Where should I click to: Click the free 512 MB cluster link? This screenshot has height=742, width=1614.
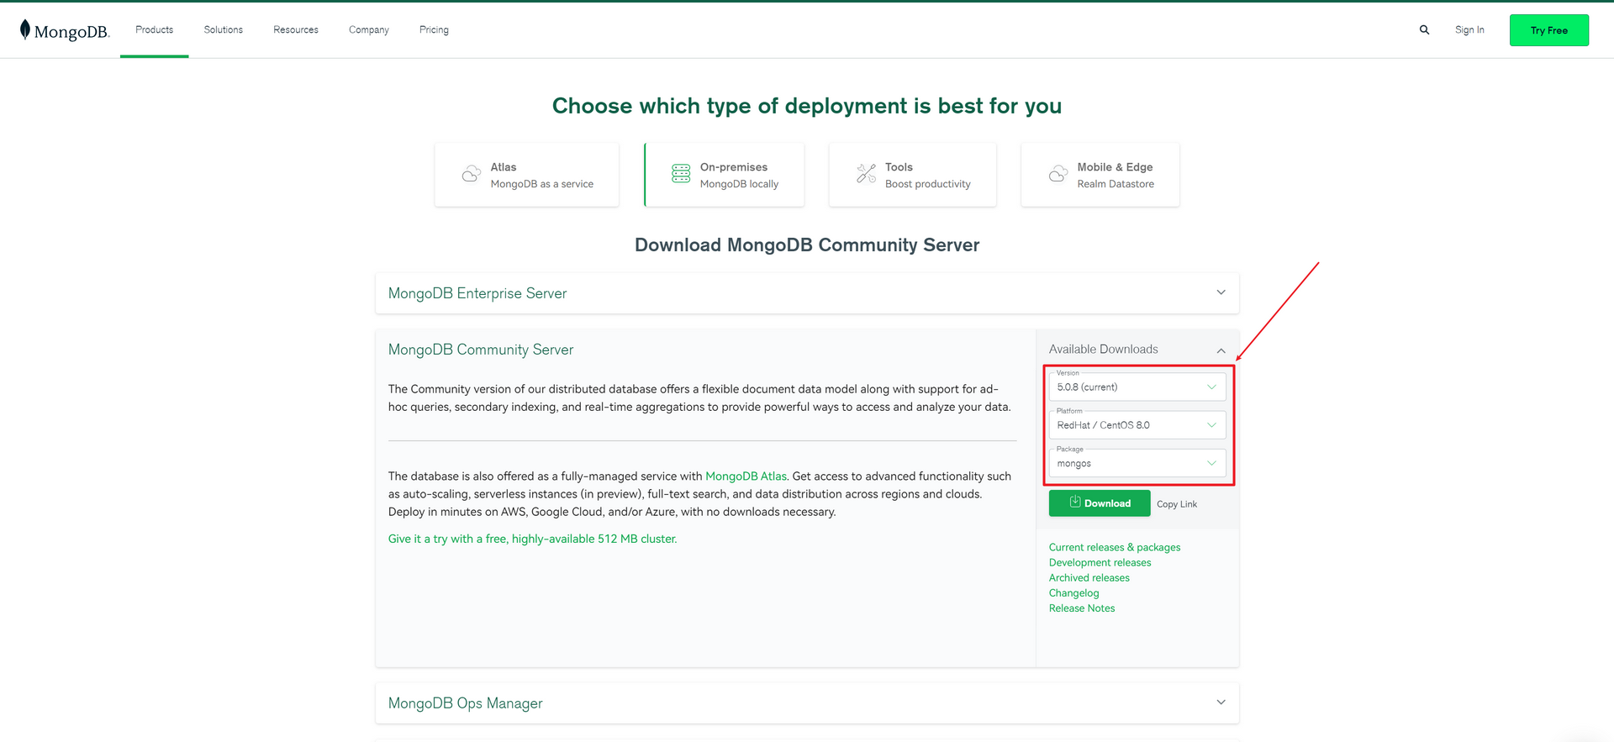532,539
